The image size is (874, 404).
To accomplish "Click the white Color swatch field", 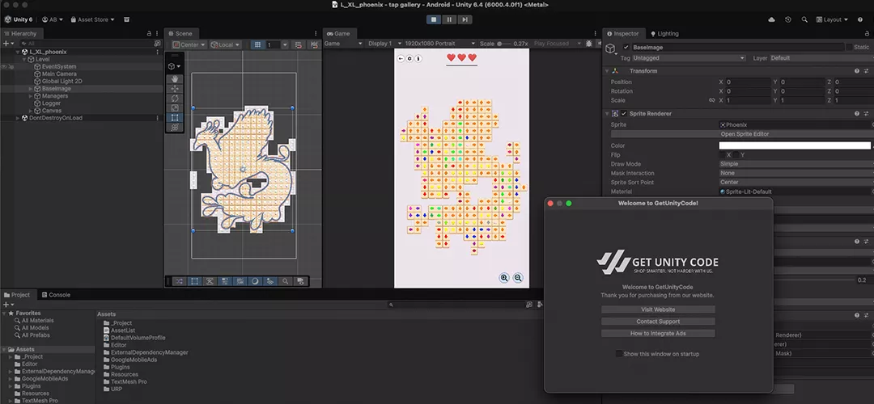I will (x=794, y=145).
